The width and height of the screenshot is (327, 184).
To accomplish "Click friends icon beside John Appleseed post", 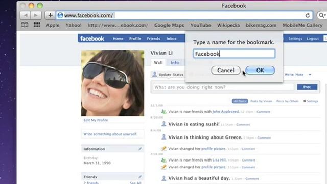I will [x=163, y=112].
